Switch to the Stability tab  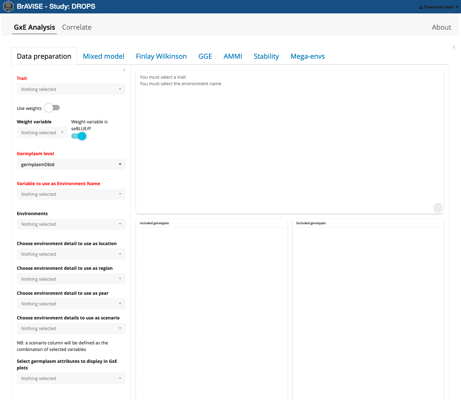[x=266, y=56]
